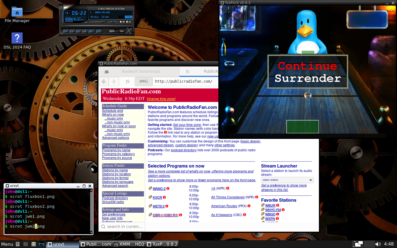Click the urxvt terminal scrollbar down arrow
The image size is (397, 248).
(91, 233)
